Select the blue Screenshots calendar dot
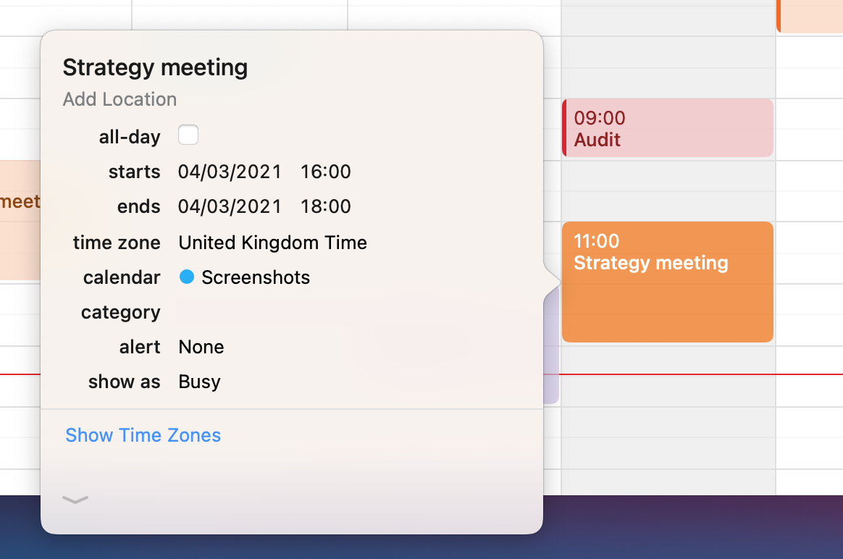The width and height of the screenshot is (843, 559). [187, 277]
